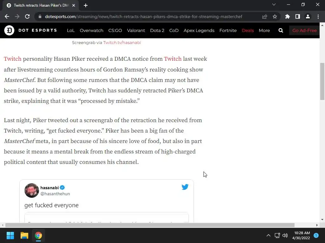Image resolution: width=325 pixels, height=243 pixels.
Task: Click the word 'MasterChef' in first paragraph
Action: click(x=19, y=80)
